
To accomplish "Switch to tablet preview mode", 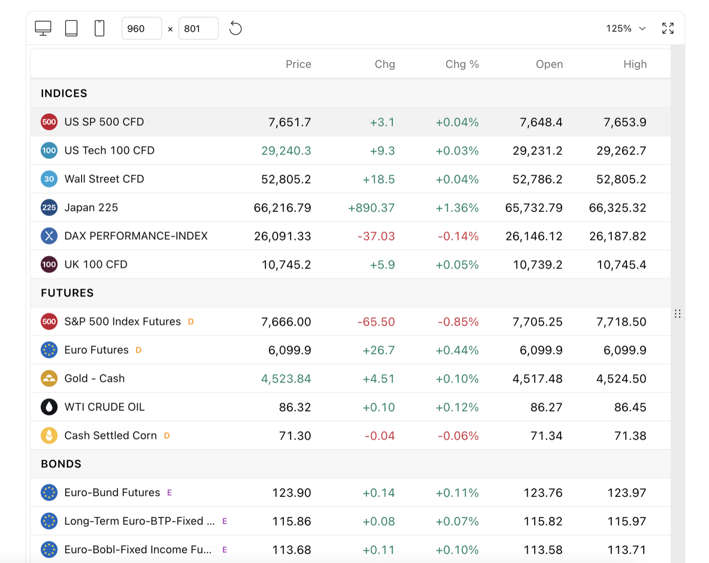I will [71, 28].
